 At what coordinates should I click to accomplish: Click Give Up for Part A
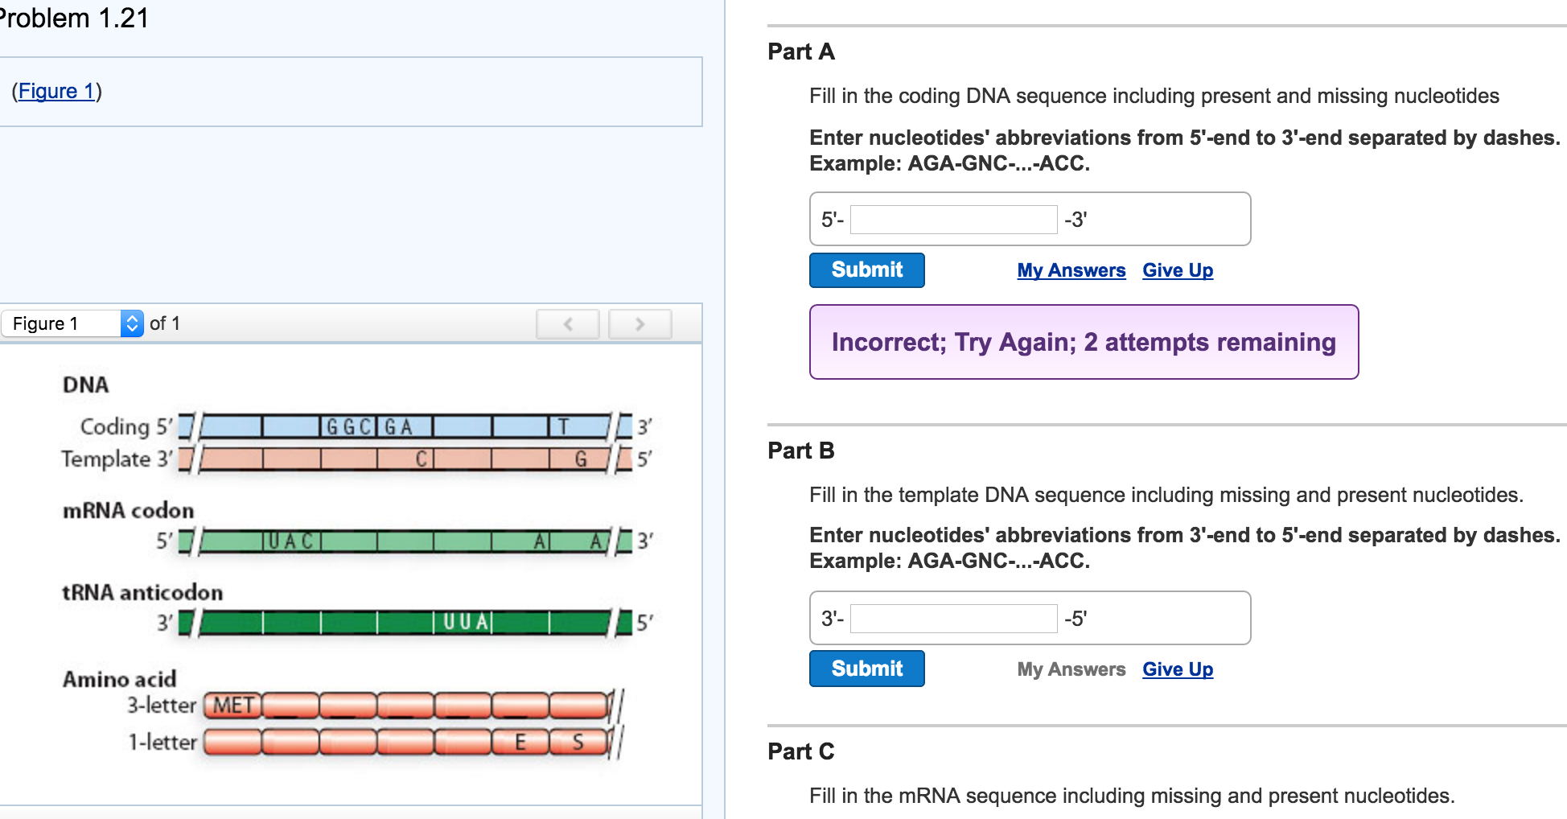click(1178, 270)
